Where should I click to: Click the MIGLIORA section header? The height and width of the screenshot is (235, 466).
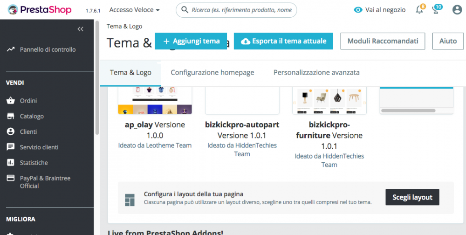[x=21, y=219]
